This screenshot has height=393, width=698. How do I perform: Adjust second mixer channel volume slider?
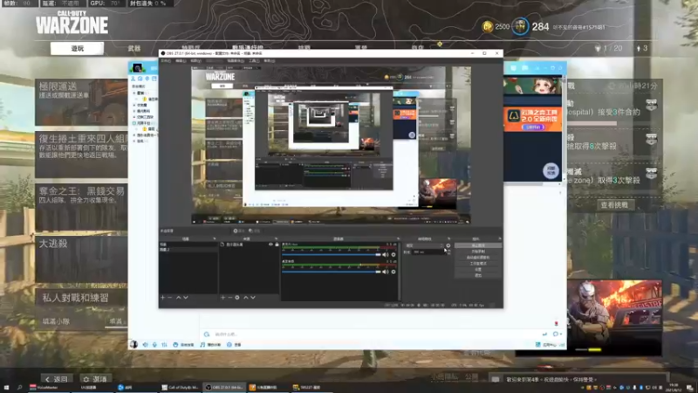pyautogui.click(x=332, y=272)
